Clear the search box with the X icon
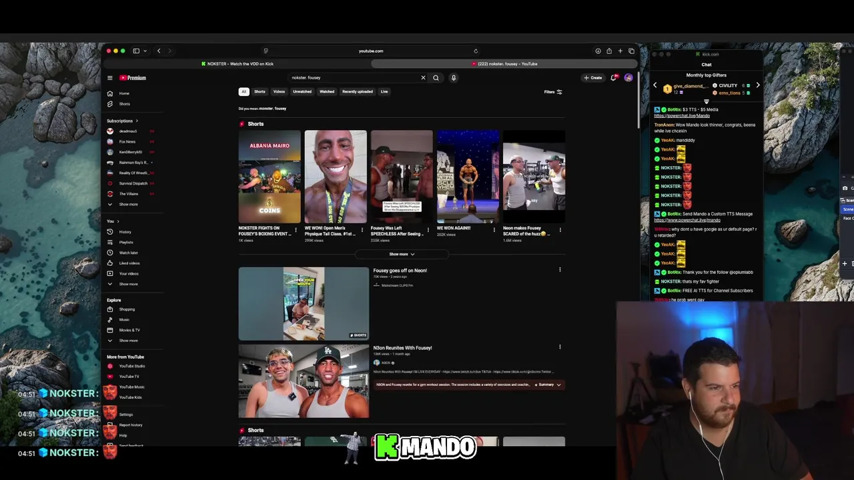 click(423, 78)
